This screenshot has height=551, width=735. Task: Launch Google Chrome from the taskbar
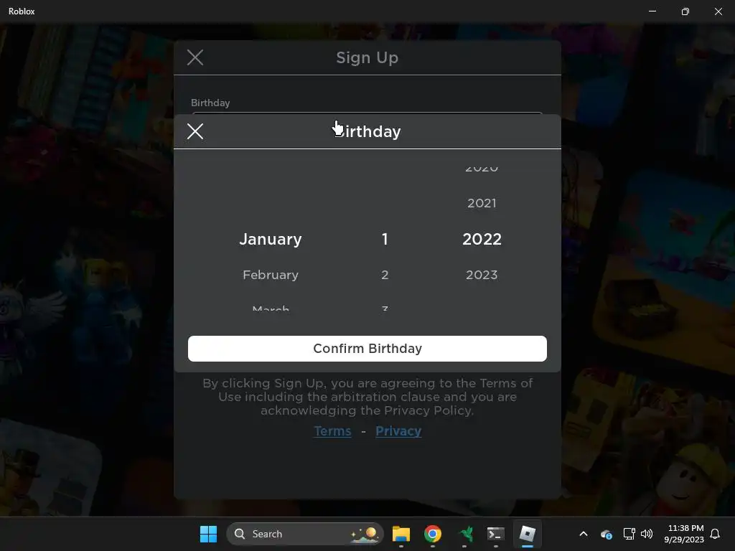coord(432,534)
